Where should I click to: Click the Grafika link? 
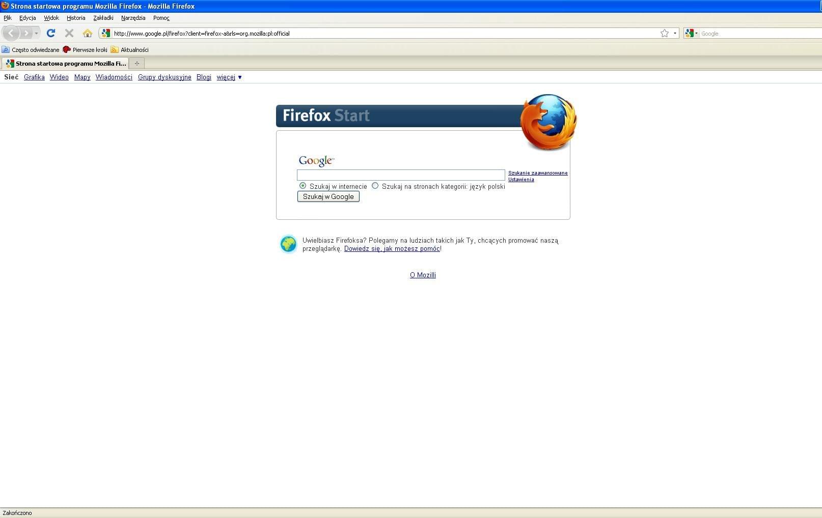(34, 77)
